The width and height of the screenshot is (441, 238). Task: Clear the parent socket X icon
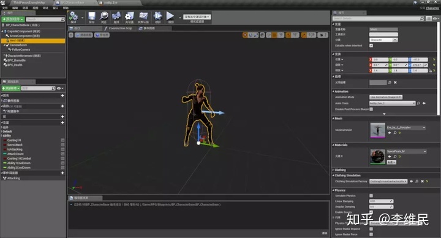pos(395,82)
